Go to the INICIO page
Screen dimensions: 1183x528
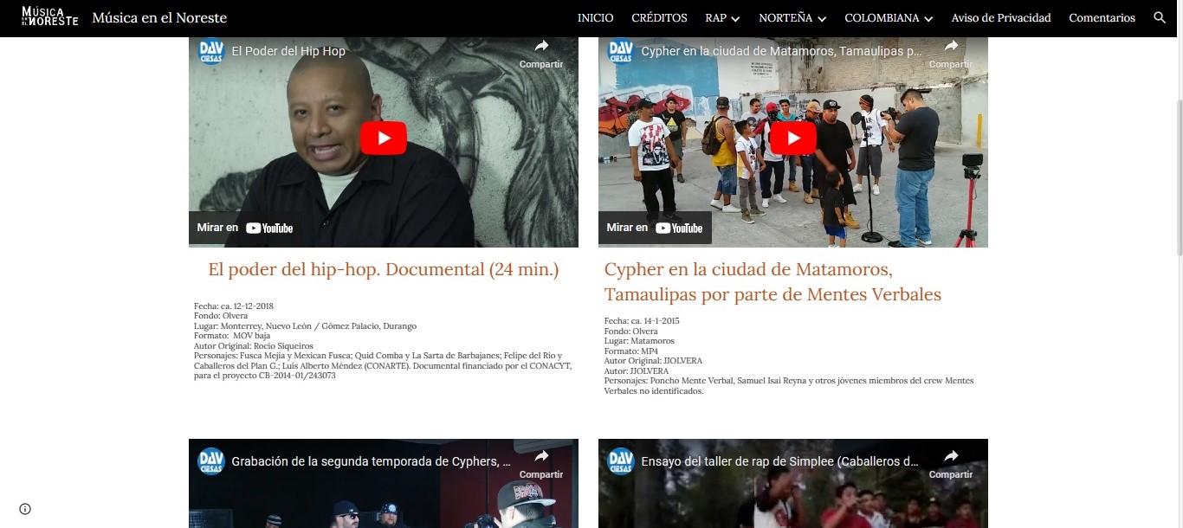595,18
